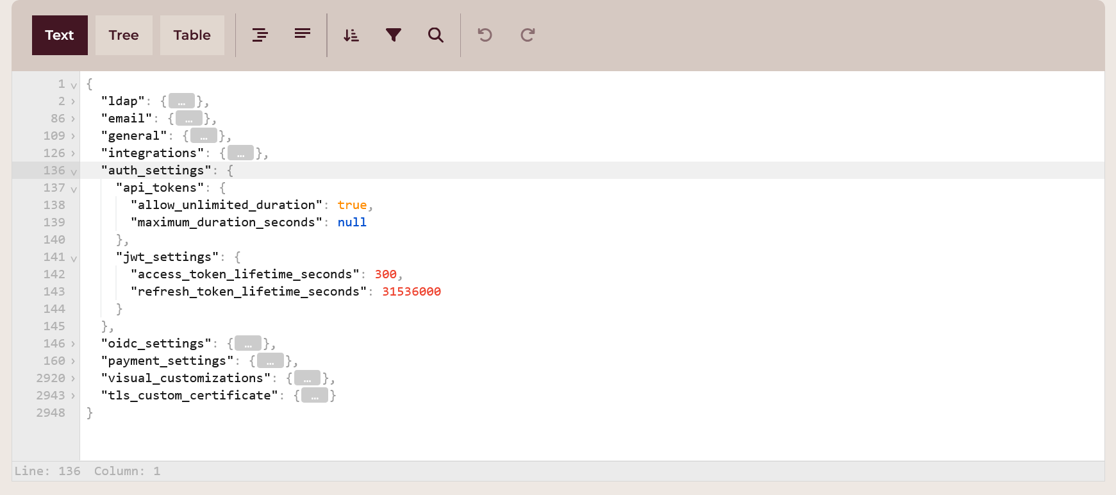Redo the last action
Viewport: 1116px width, 495px height.
tap(528, 35)
